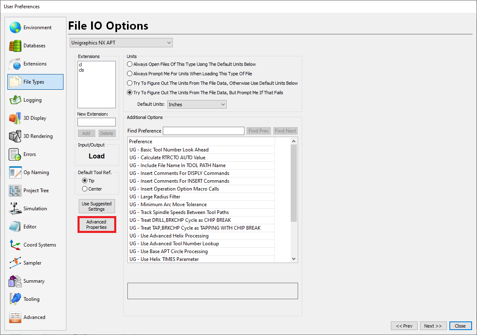The image size is (477, 335).
Task: Open the Summary preferences icon
Action: pos(15,281)
